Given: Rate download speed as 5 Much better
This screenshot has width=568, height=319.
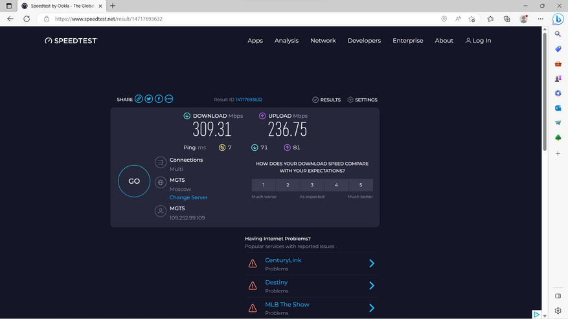Looking at the screenshot, I should coord(361,185).
